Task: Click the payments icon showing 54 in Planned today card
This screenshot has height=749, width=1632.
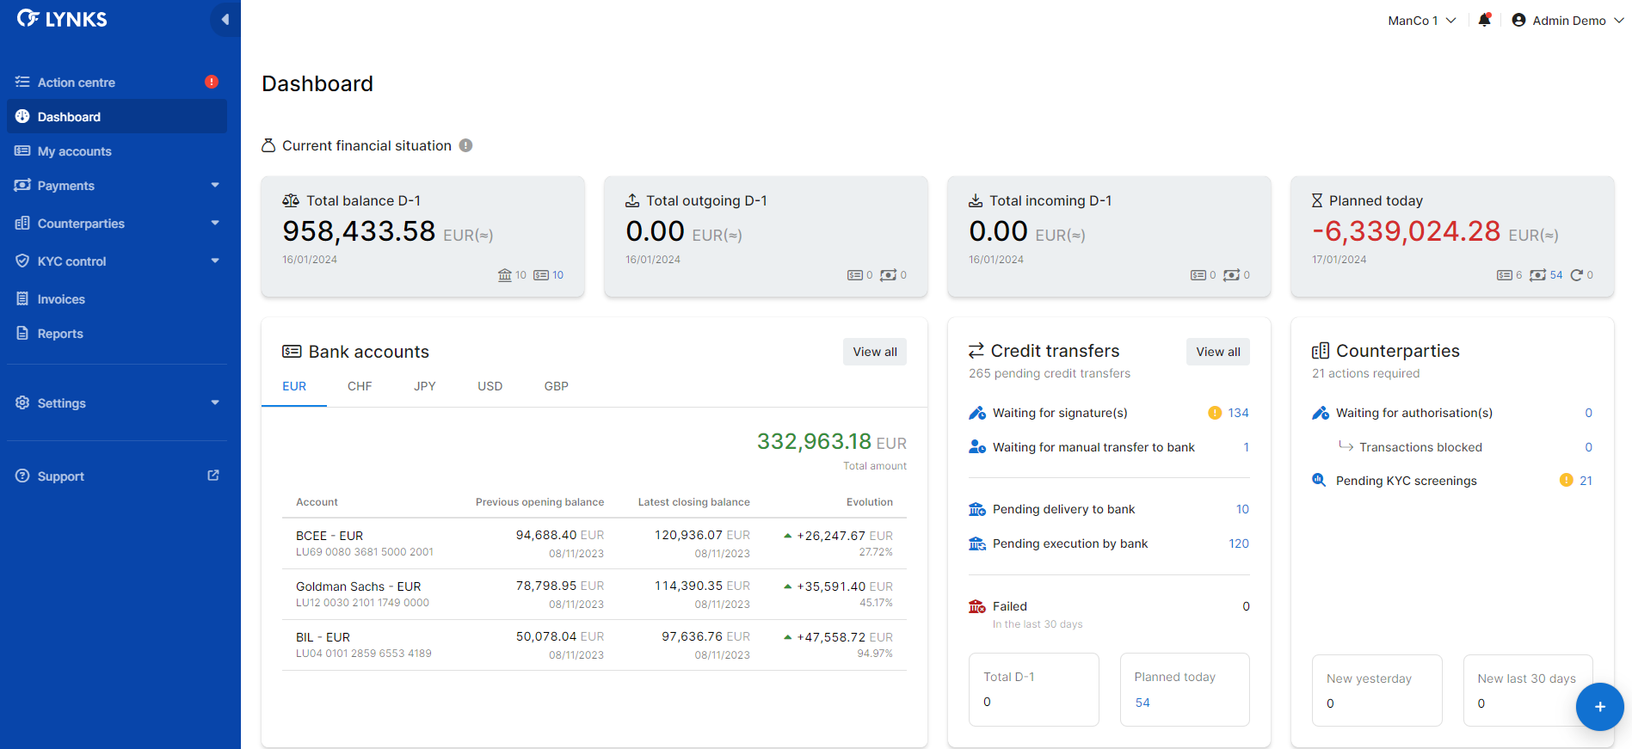Action: (1537, 275)
